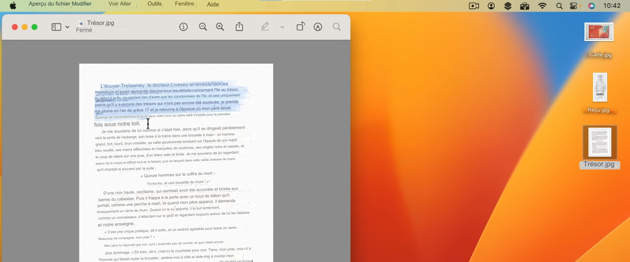Open the user account menu bar icon
The width and height of the screenshot is (630, 262).
[x=491, y=6]
